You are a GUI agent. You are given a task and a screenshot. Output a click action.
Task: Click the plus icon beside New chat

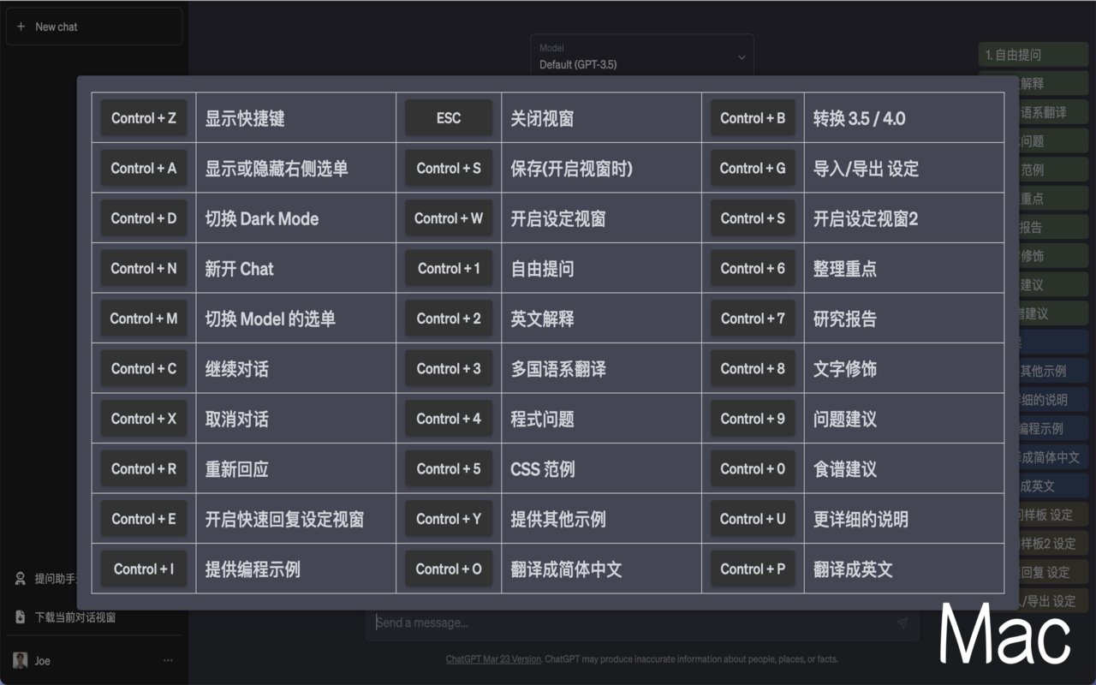click(x=21, y=27)
